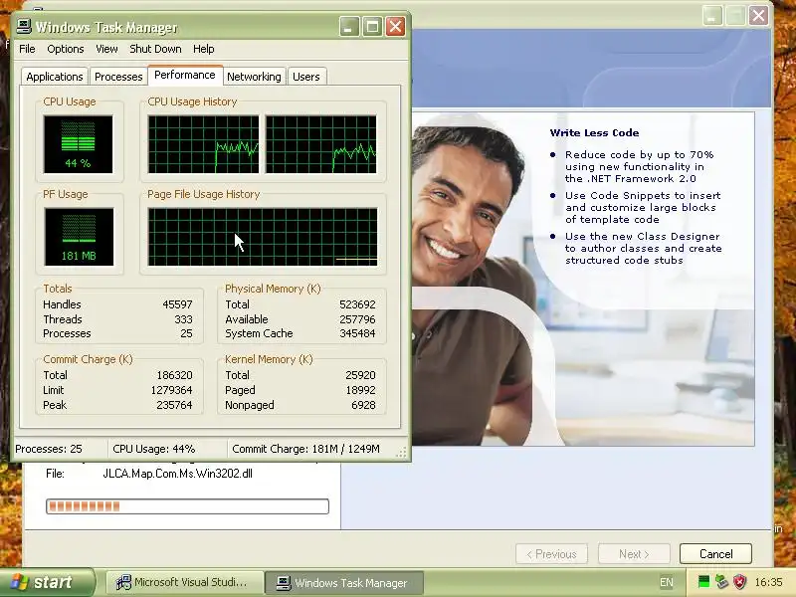Click the EN language bar indicator
This screenshot has height=597, width=796.
pyautogui.click(x=667, y=582)
